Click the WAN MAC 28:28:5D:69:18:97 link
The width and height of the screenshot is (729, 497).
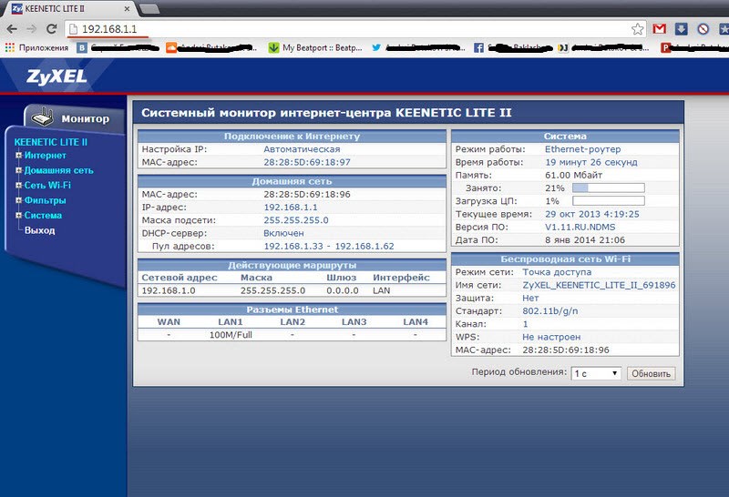click(307, 162)
